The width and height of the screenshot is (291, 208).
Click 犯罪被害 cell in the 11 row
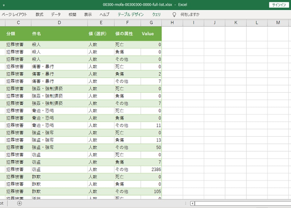coord(18,125)
